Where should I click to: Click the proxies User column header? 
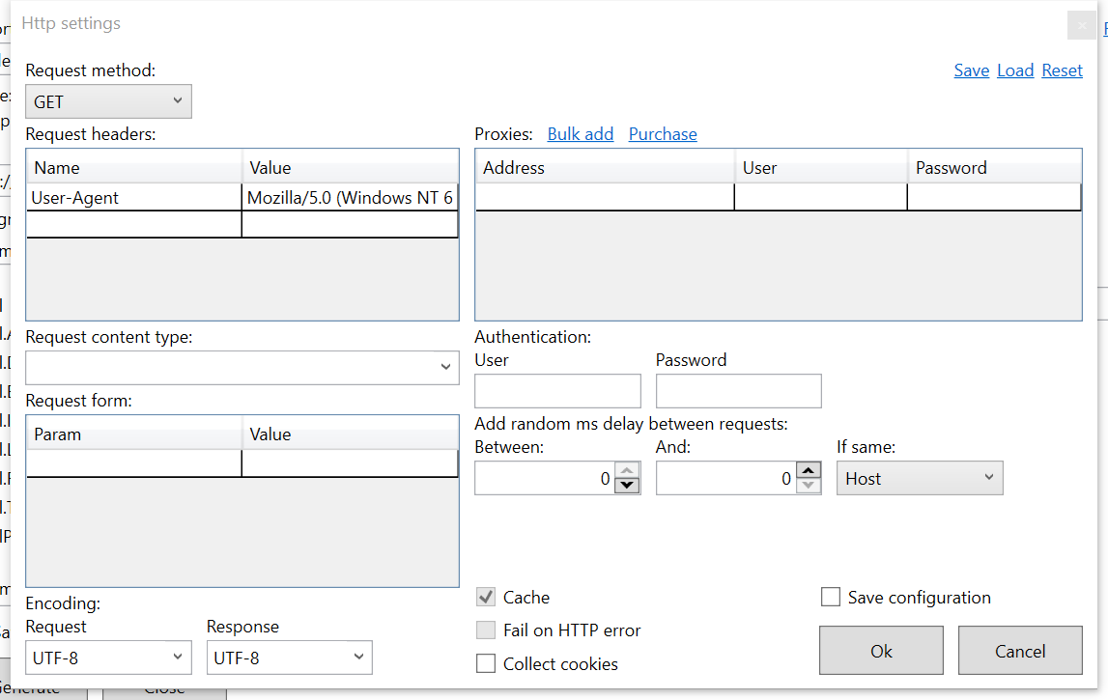point(821,167)
